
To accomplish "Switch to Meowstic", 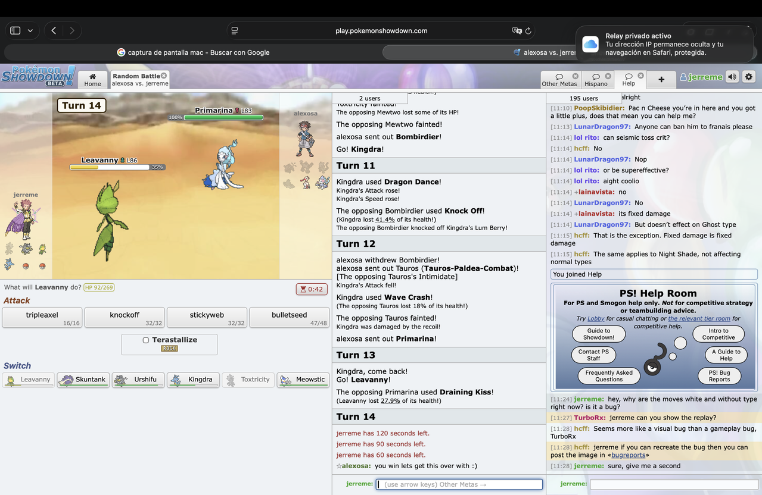I will (303, 380).
